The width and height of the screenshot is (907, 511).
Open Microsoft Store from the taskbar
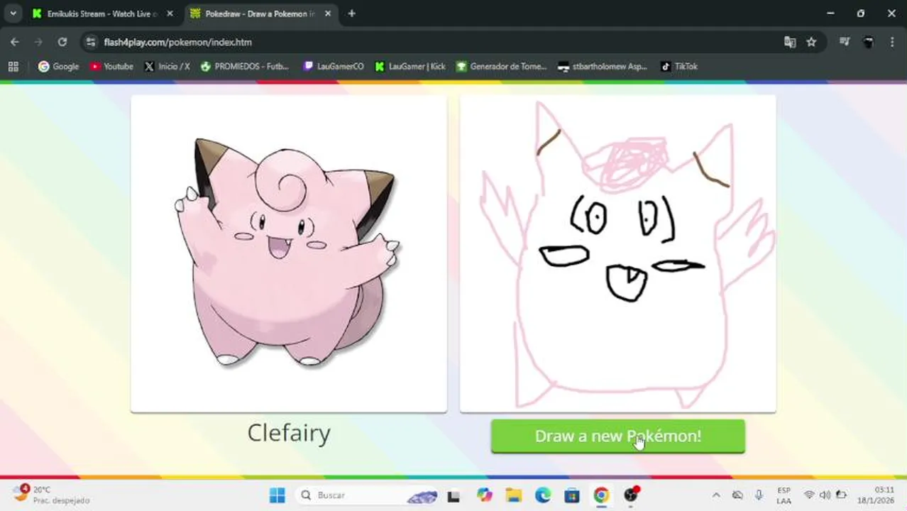point(572,495)
